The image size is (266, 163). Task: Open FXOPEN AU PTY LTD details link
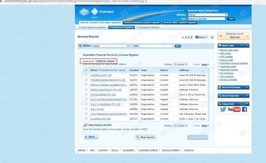pos(101,75)
